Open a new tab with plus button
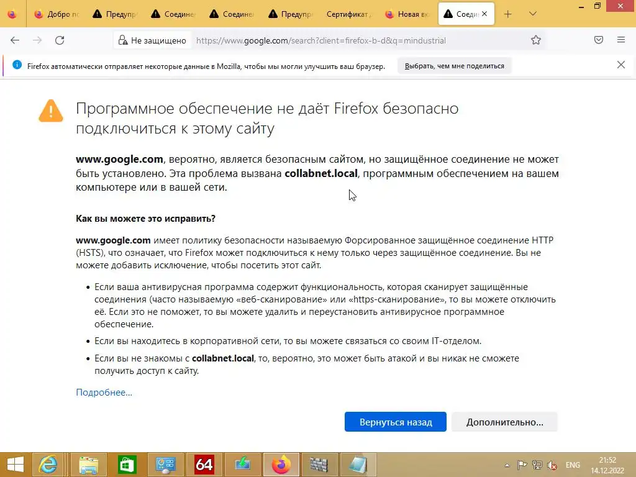636x477 pixels. 508,14
